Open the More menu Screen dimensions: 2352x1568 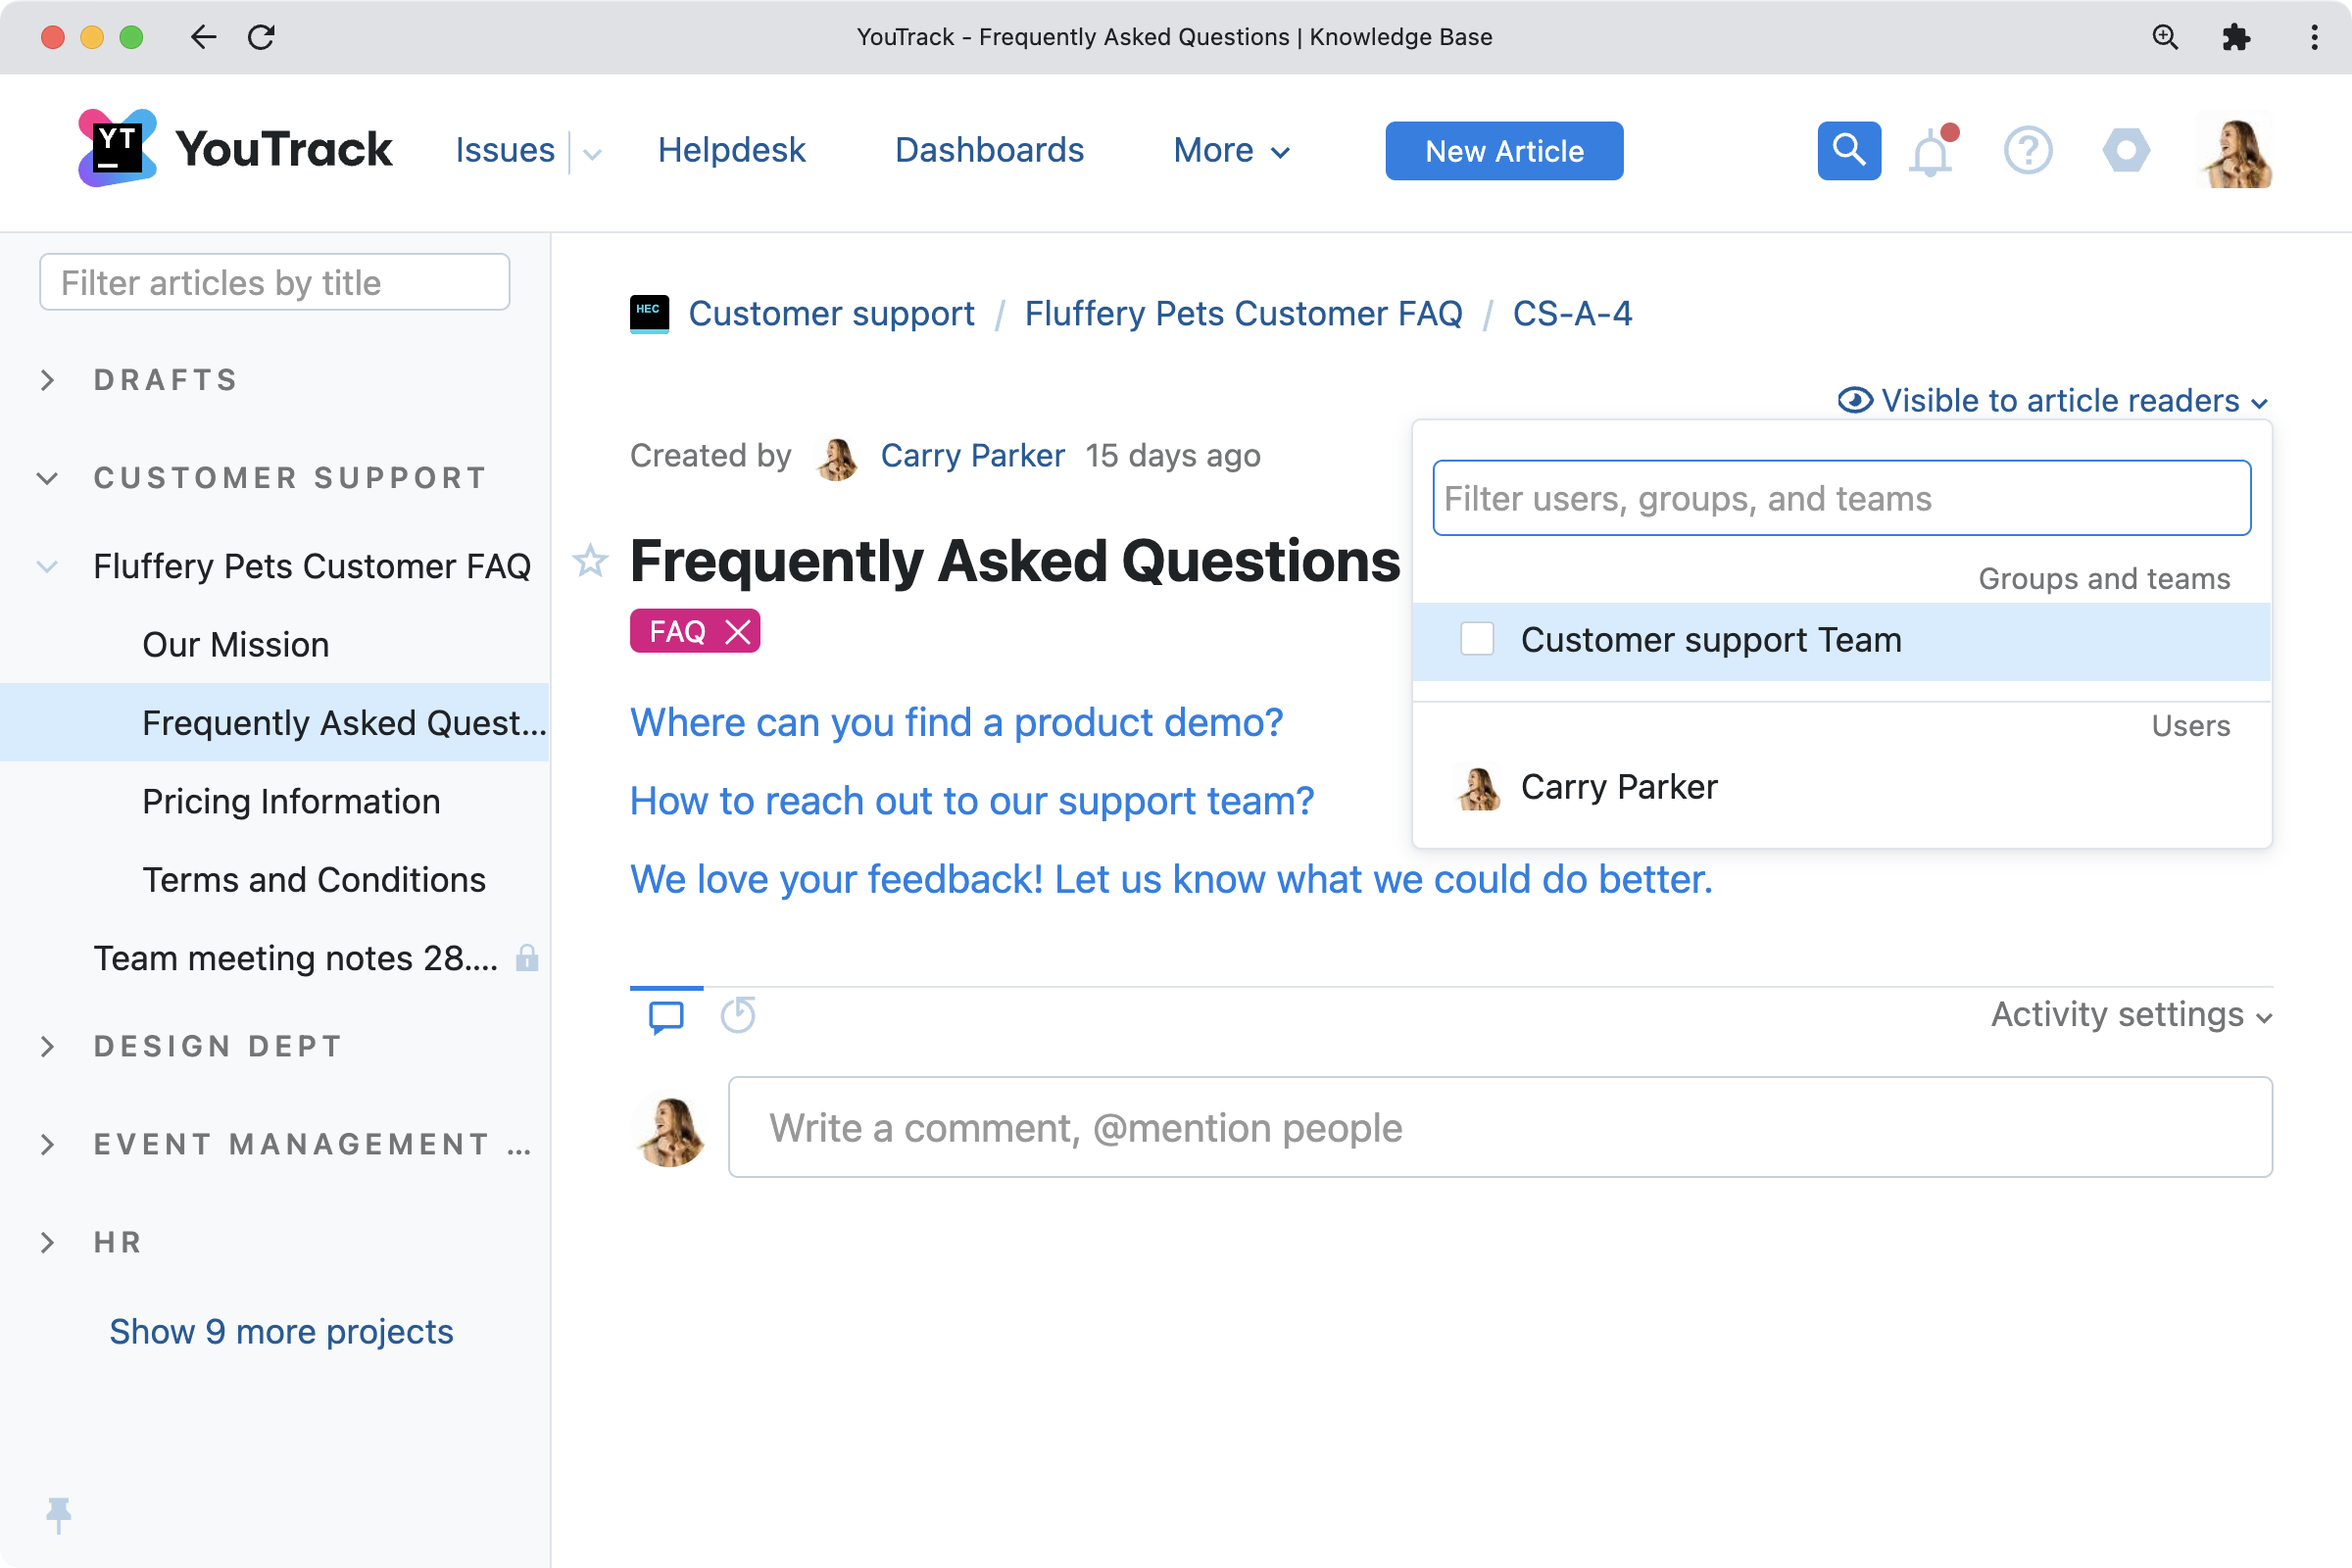pyautogui.click(x=1231, y=150)
